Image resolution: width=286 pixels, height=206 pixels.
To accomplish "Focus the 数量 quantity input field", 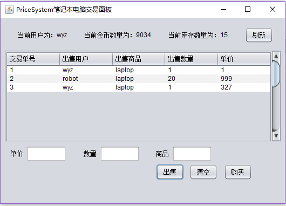I will click(x=120, y=154).
